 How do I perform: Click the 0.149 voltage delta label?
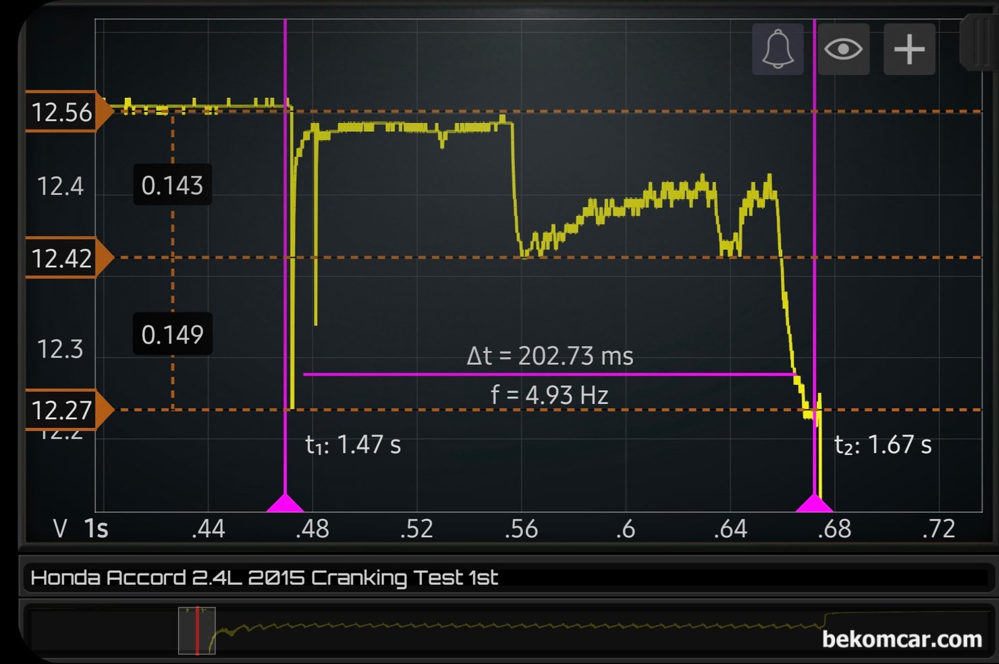tap(172, 334)
